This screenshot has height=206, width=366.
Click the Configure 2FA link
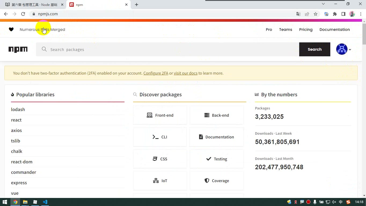156,73
